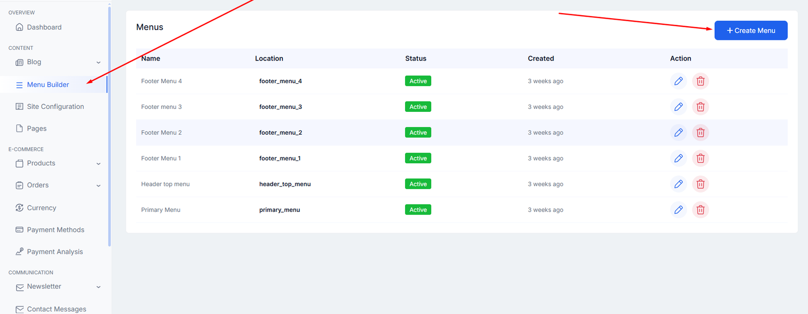This screenshot has height=314, width=808.
Task: Click the Action column header
Action: point(681,58)
